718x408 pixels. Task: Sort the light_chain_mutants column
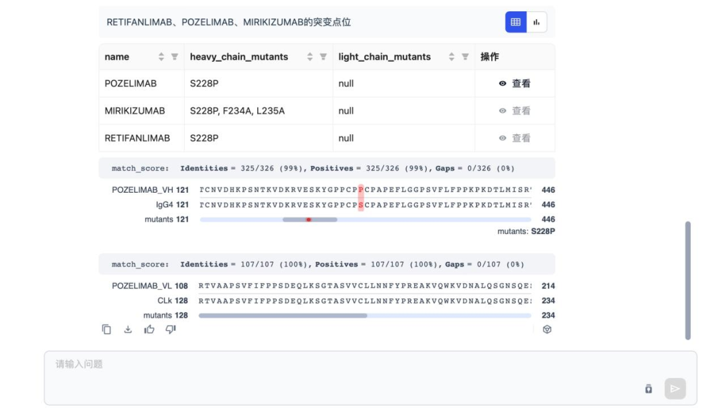coord(451,56)
